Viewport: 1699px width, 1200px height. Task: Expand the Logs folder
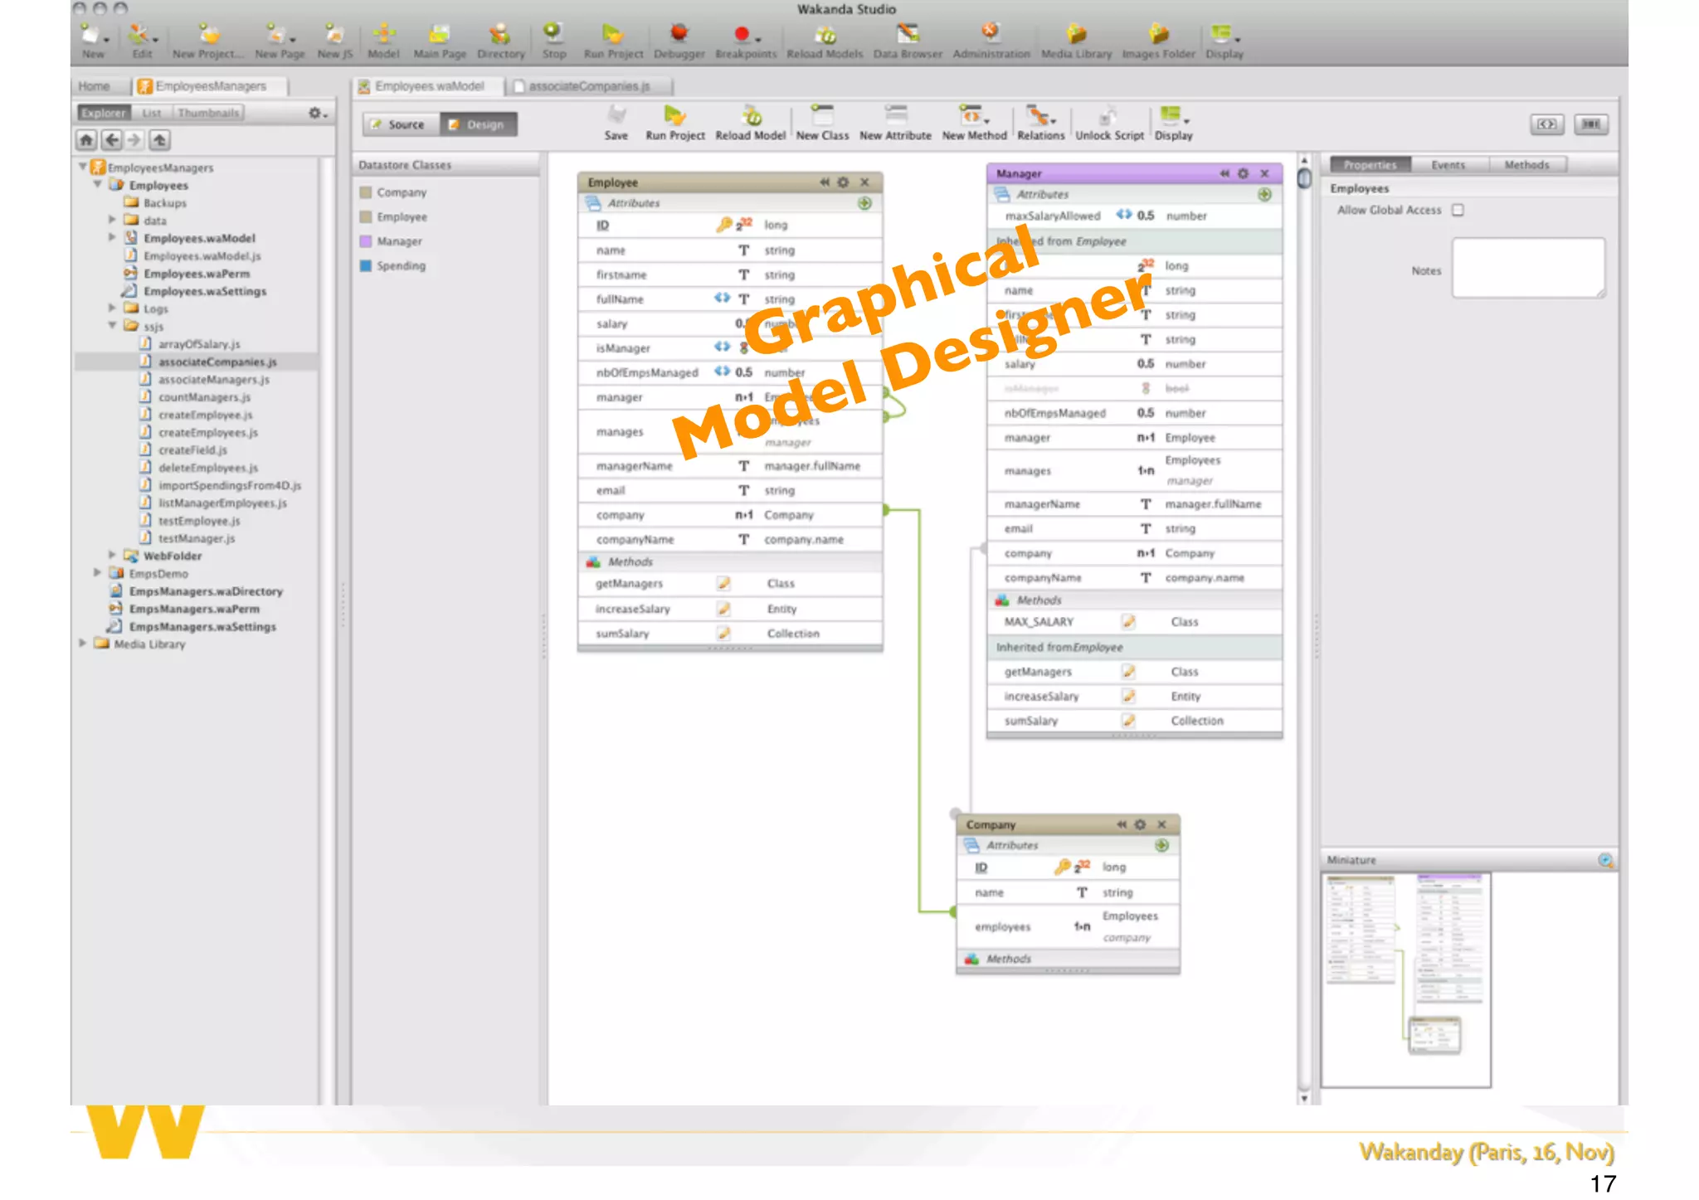[112, 308]
